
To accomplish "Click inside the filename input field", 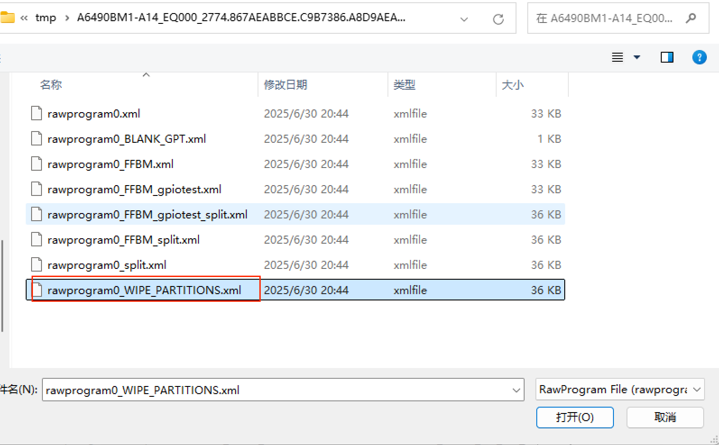I will (x=271, y=390).
